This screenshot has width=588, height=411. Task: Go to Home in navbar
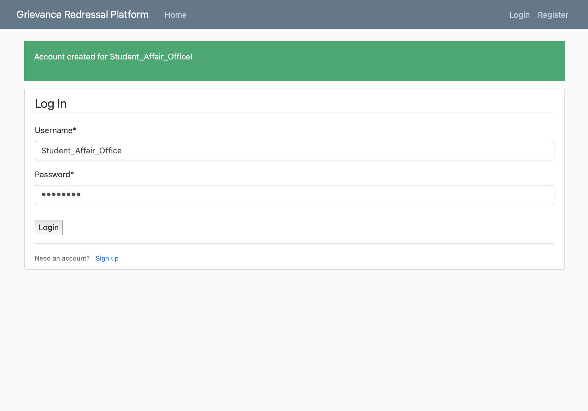[175, 15]
